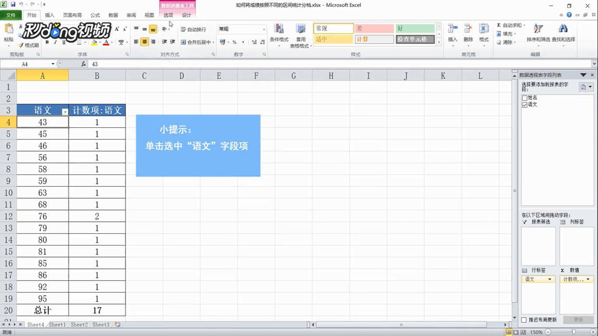Image resolution: width=598 pixels, height=336 pixels.
Task: Click the decrease indent icon
Action: (164, 42)
